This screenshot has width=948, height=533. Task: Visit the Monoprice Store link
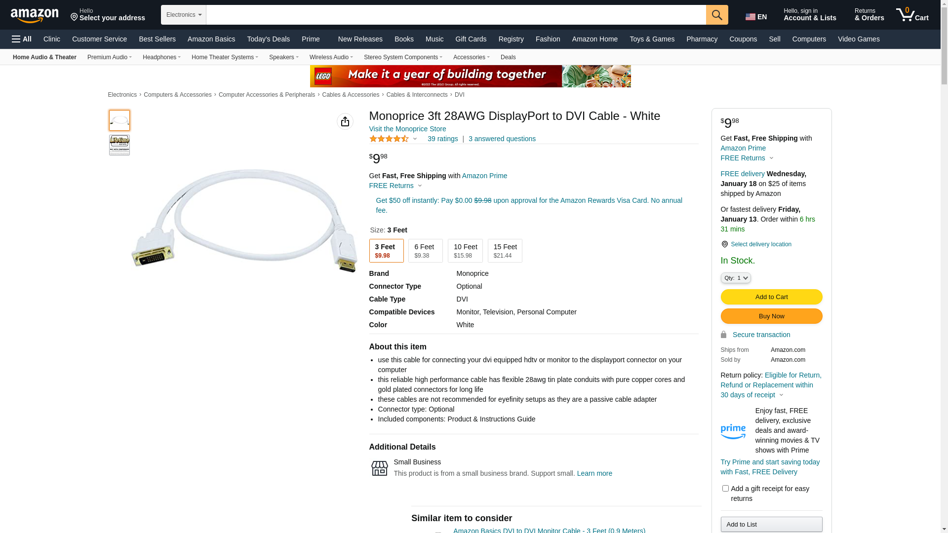coord(407,129)
